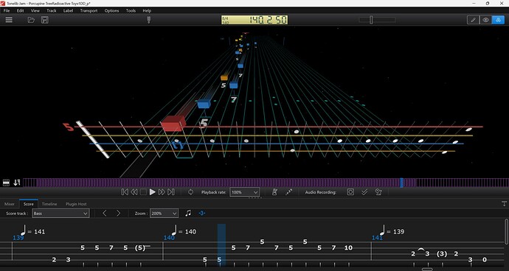This screenshot has height=271, width=509.
Task: Click the audio recording record button
Action: (x=350, y=192)
